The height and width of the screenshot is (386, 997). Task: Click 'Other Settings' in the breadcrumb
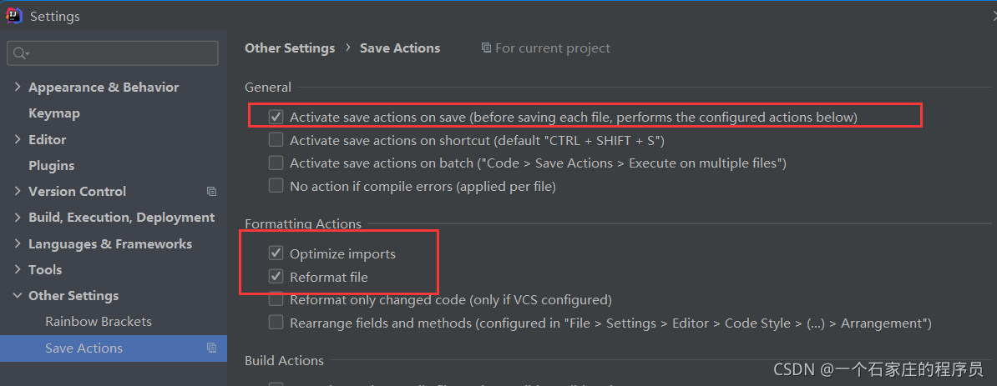click(290, 48)
